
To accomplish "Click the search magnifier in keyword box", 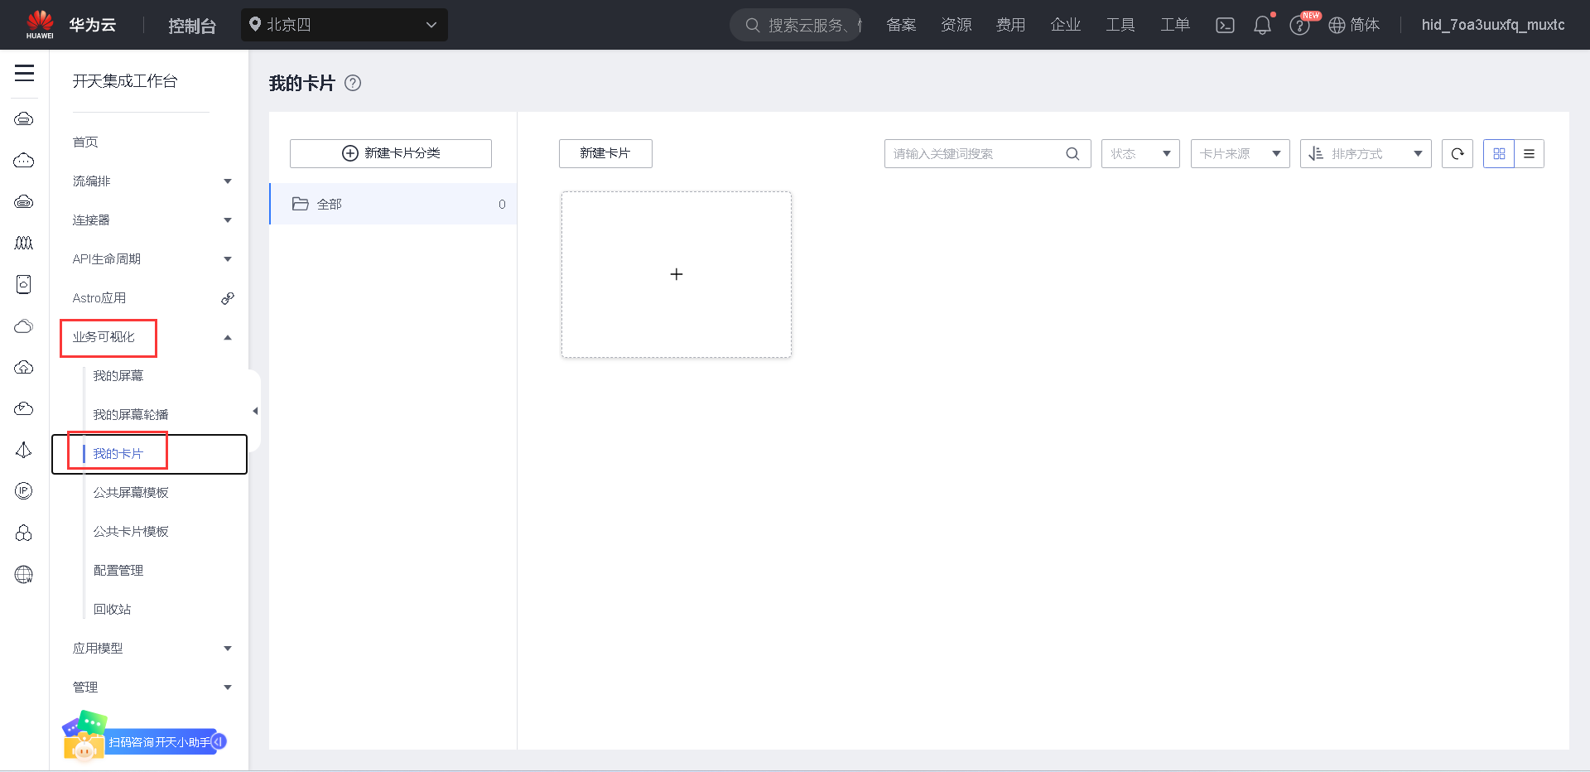I will (1072, 153).
